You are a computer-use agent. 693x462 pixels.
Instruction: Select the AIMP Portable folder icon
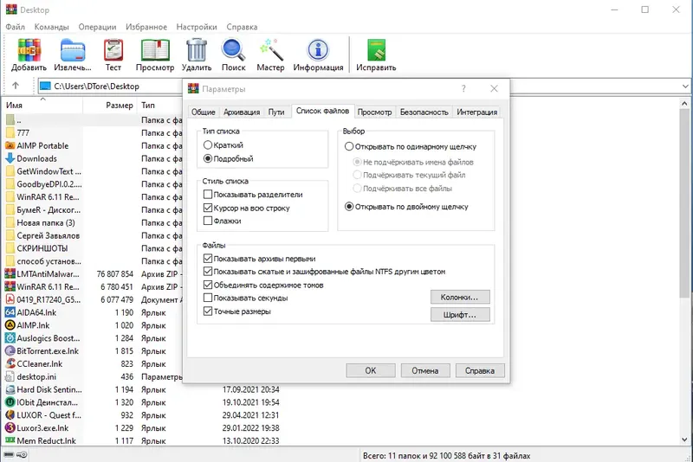tap(10, 145)
